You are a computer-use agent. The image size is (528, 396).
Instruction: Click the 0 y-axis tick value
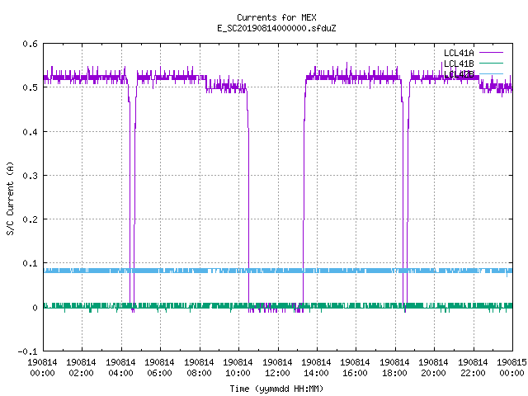click(x=35, y=308)
